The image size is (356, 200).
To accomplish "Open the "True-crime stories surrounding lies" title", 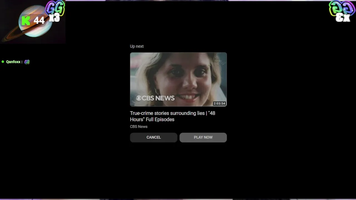I will (x=172, y=116).
